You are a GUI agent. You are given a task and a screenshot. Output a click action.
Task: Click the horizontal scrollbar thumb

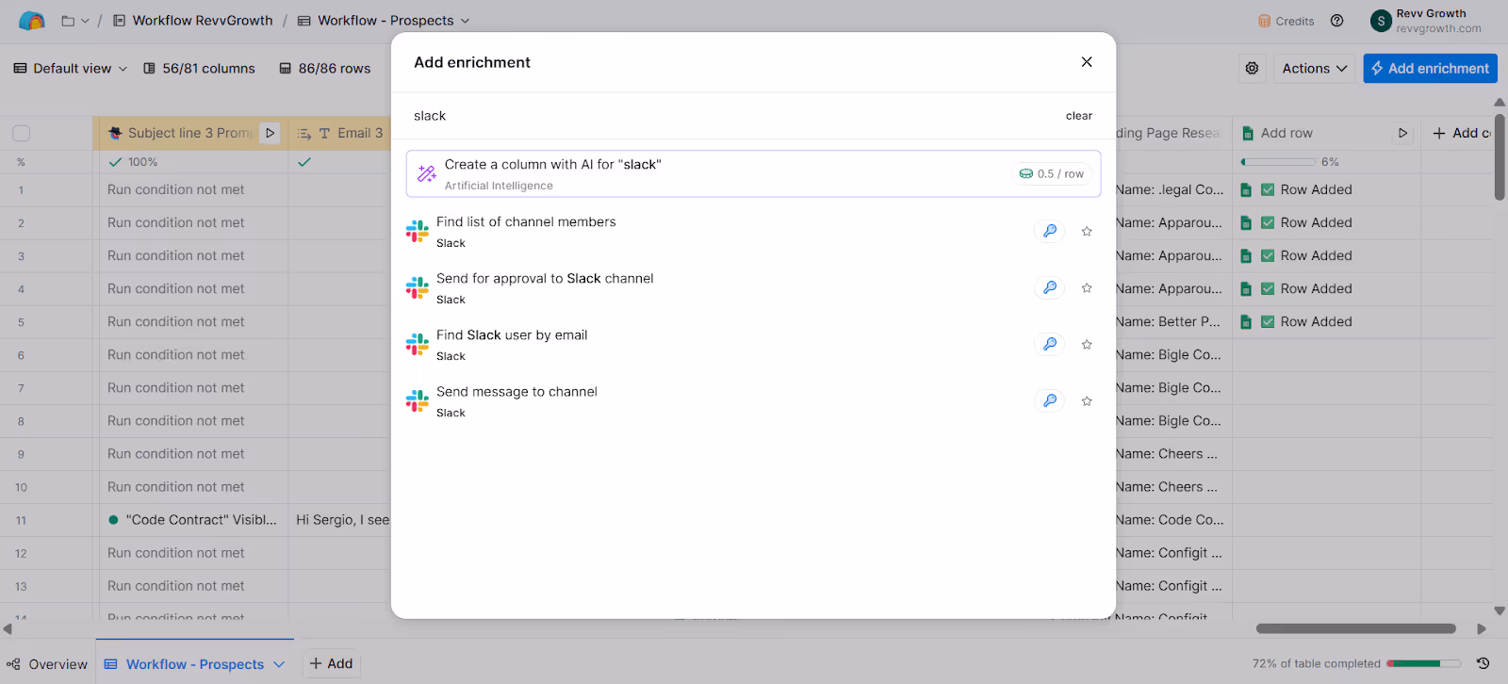[1355, 628]
